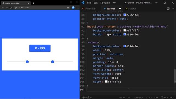
Task: Open the editor more actions ellipsis
Action: click(173, 9)
